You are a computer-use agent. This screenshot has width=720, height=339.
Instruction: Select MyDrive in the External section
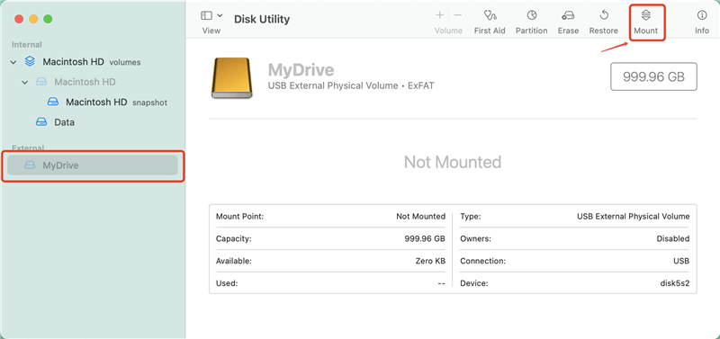point(93,165)
